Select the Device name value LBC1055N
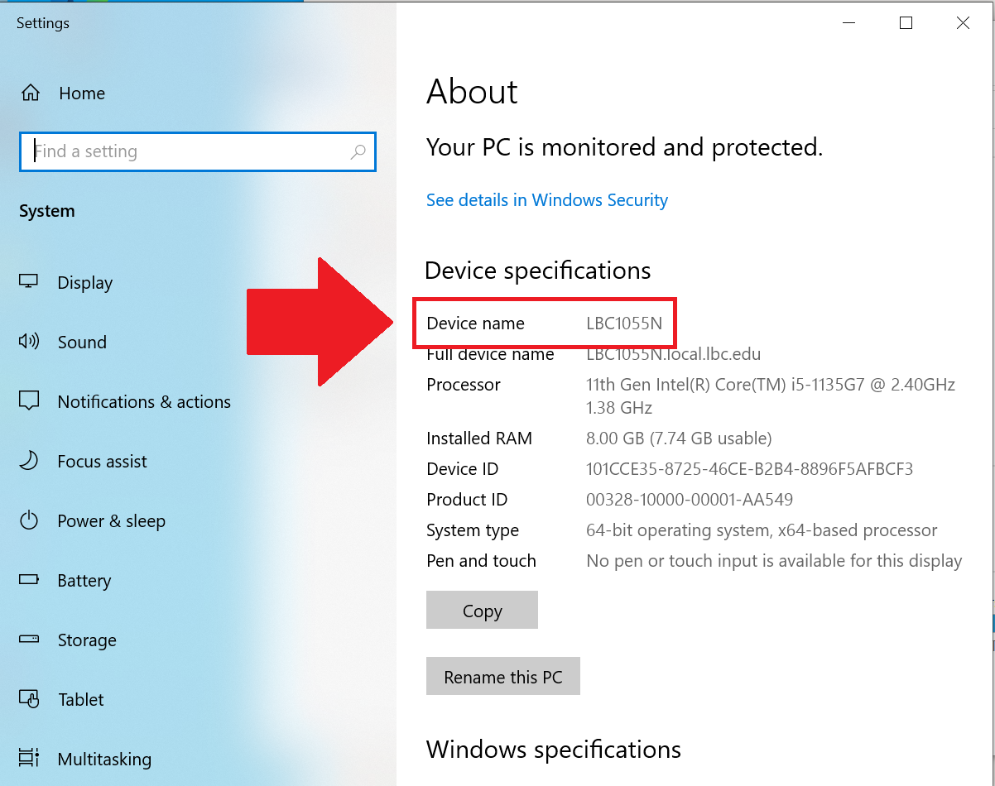This screenshot has height=786, width=995. (x=624, y=323)
